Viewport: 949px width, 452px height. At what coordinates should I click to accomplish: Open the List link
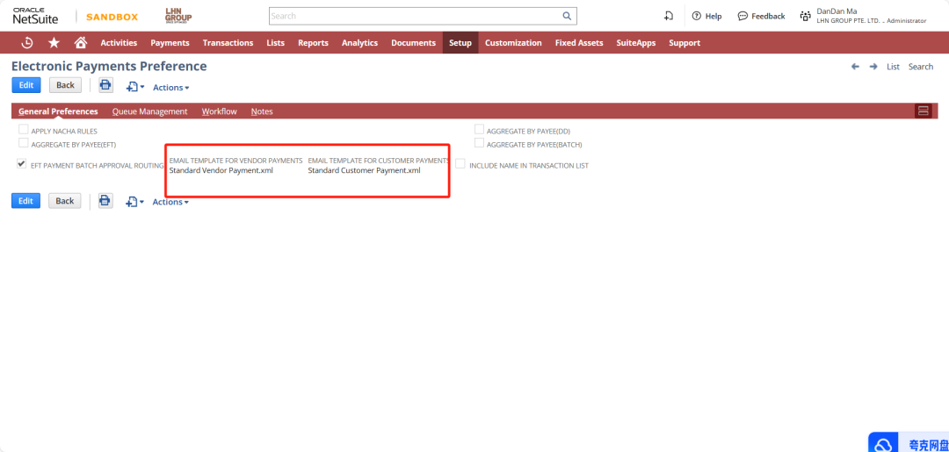click(x=894, y=67)
